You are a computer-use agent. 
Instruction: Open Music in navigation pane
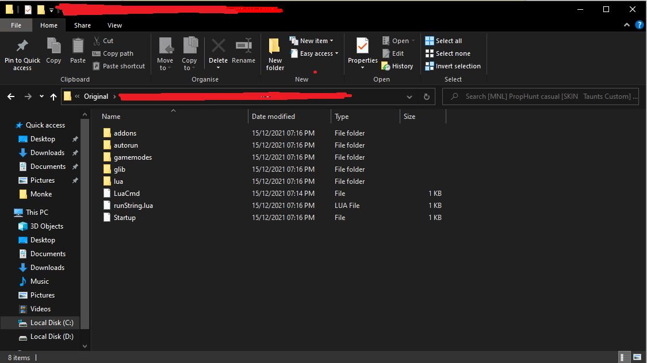tap(35, 281)
